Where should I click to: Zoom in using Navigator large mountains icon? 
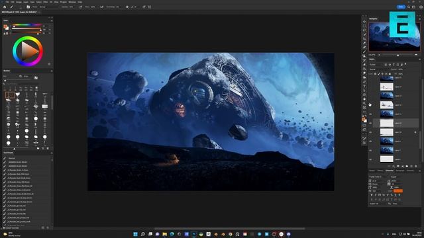click(416, 55)
